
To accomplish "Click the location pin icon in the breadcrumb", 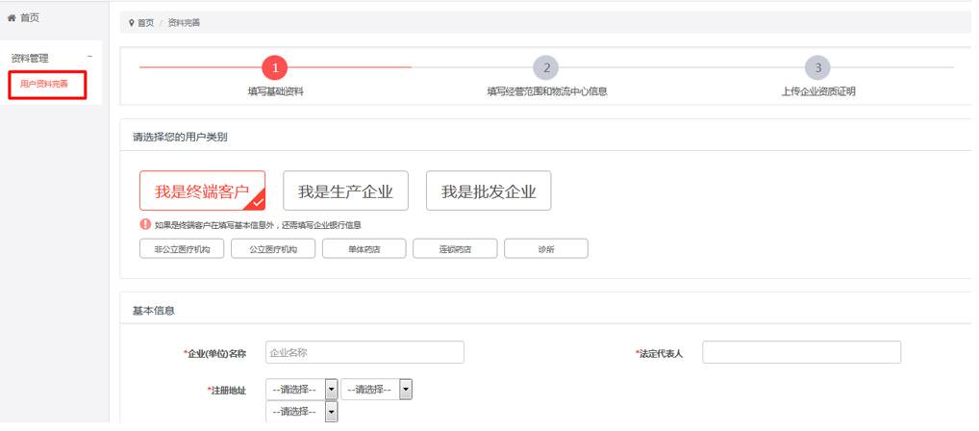I will click(x=132, y=23).
